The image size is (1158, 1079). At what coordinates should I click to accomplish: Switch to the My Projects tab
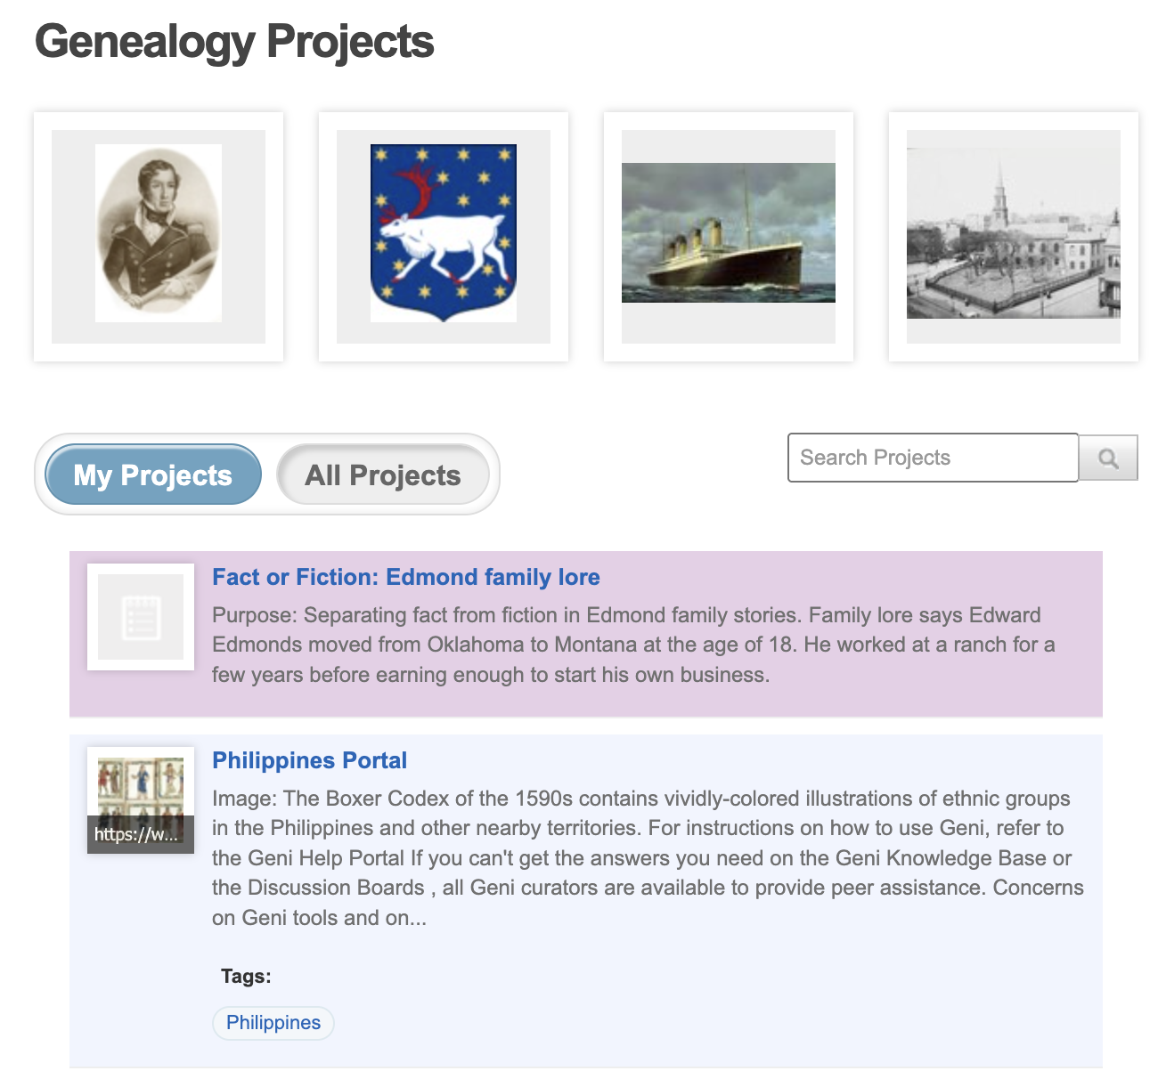click(x=153, y=475)
